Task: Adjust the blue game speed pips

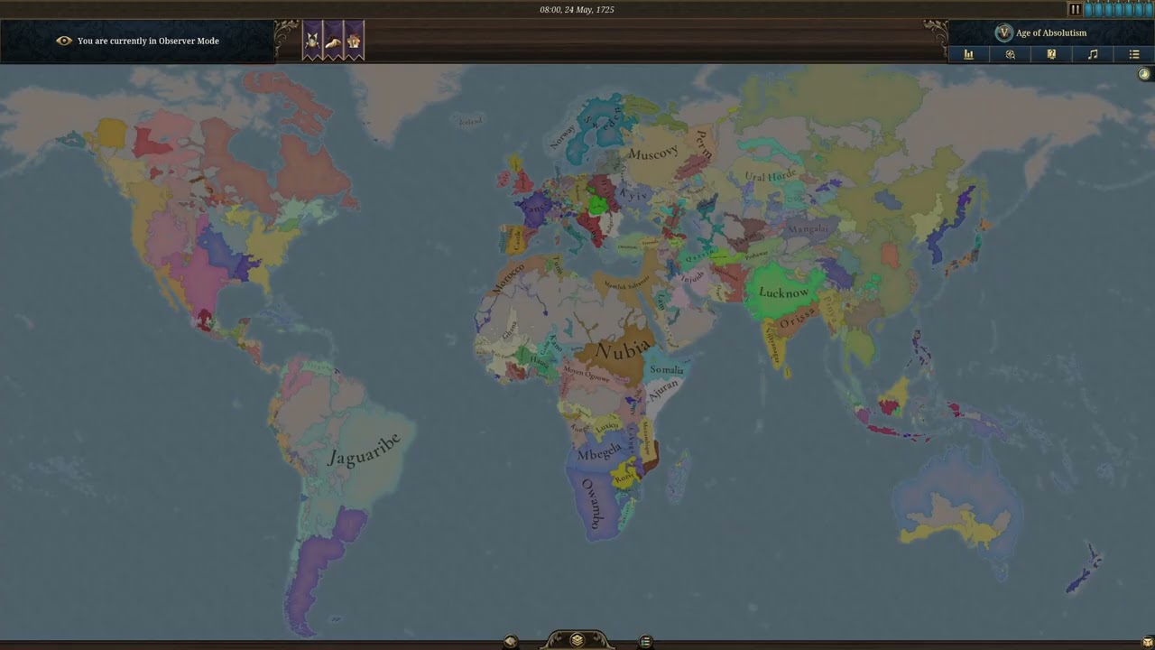Action: 1117,9
